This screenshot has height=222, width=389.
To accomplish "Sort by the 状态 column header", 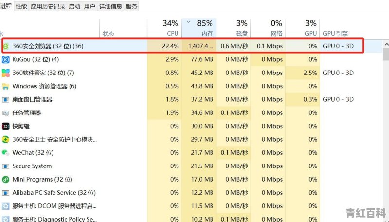I will (x=108, y=34).
